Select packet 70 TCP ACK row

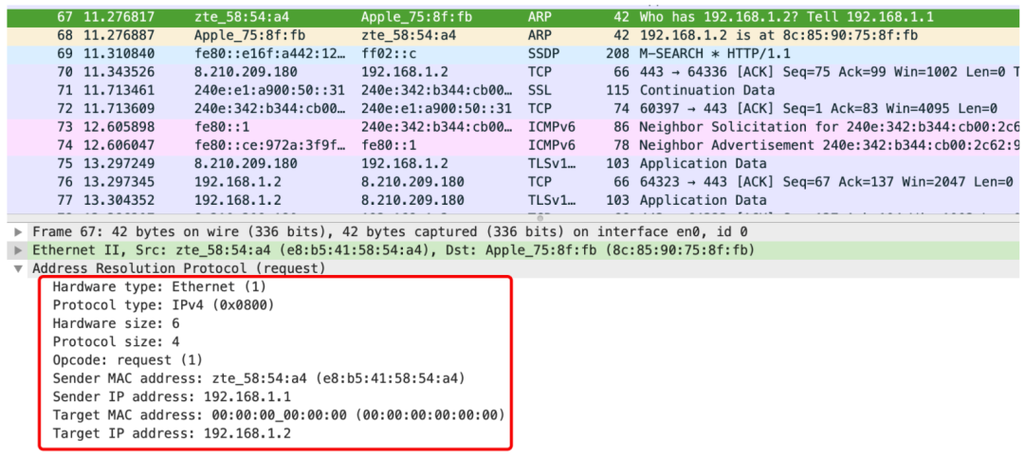coord(513,72)
